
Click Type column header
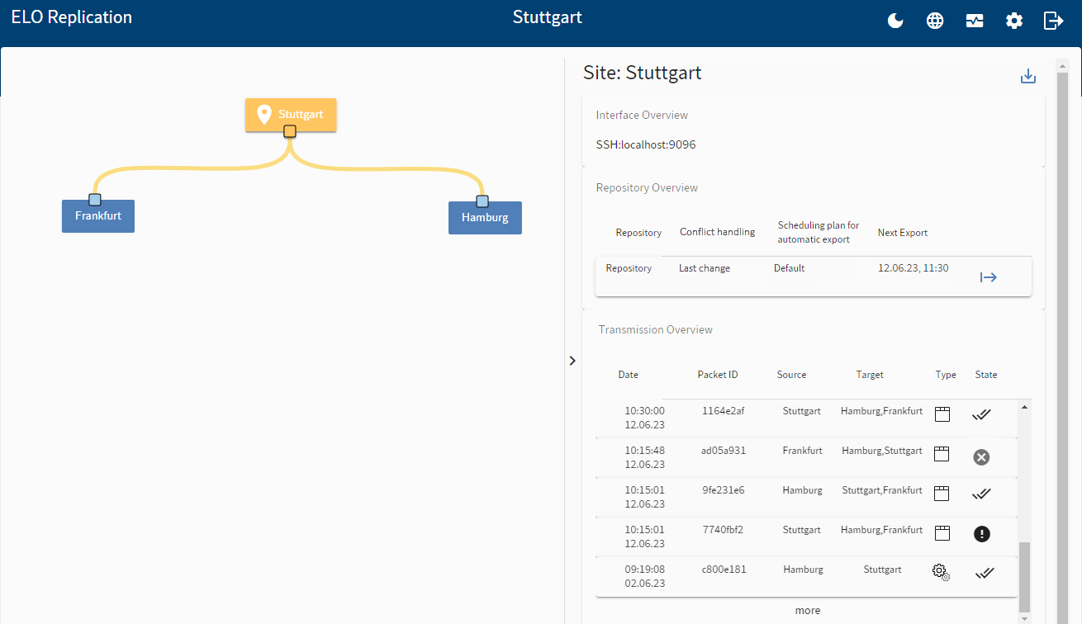[946, 375]
